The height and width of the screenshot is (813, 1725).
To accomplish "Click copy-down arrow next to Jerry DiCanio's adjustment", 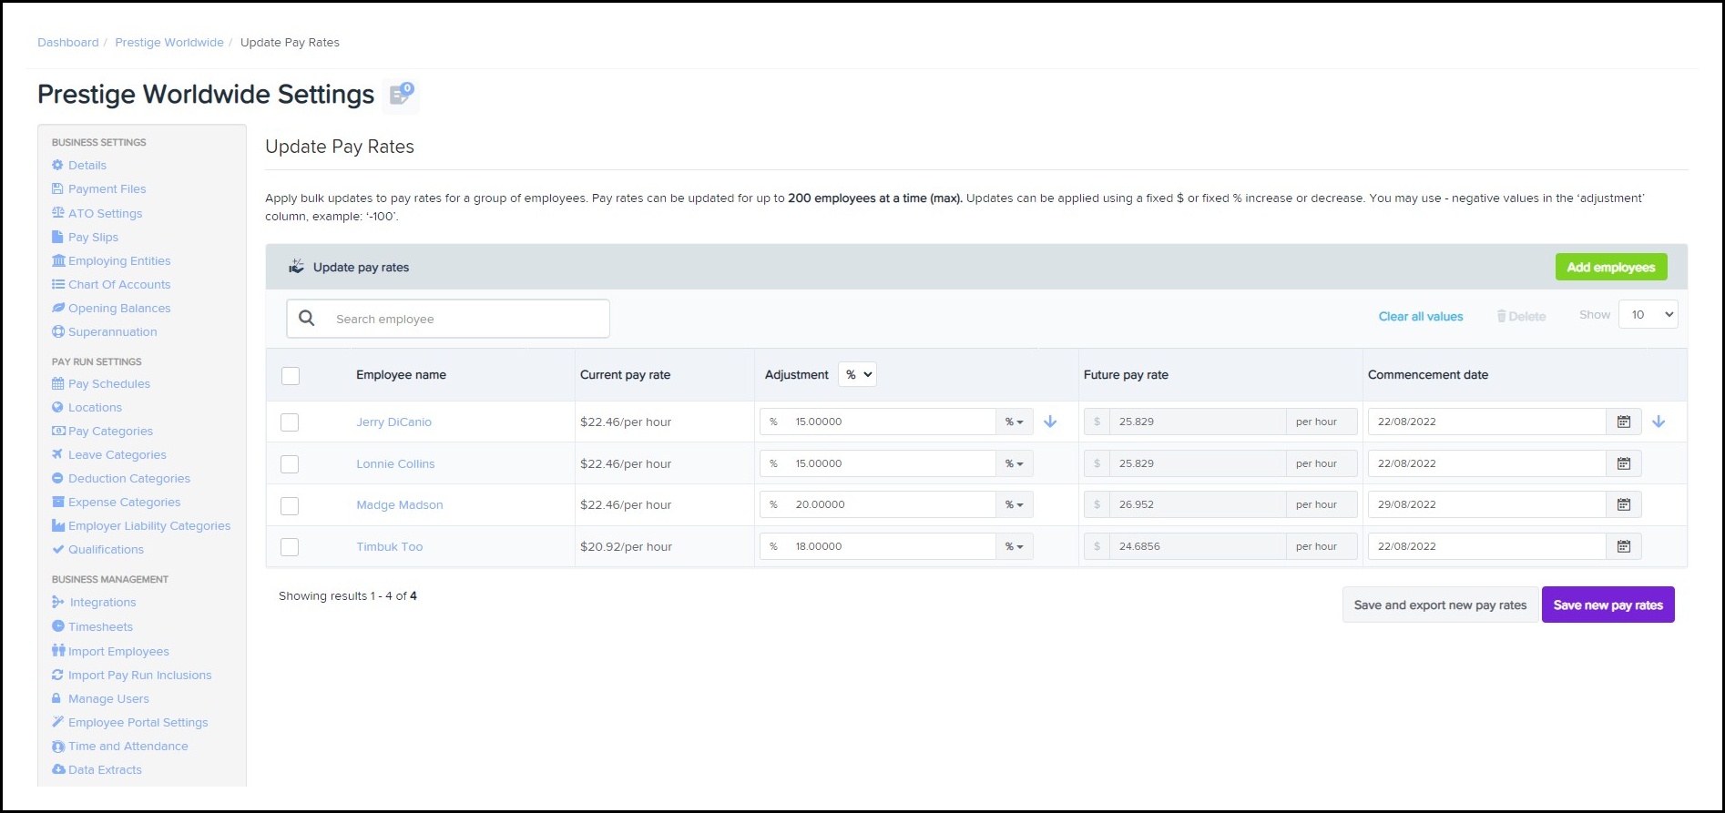I will pos(1050,422).
